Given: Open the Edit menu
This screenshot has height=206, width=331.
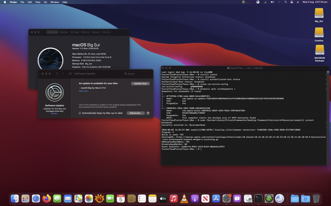Looking at the screenshot, I should 30,2.
